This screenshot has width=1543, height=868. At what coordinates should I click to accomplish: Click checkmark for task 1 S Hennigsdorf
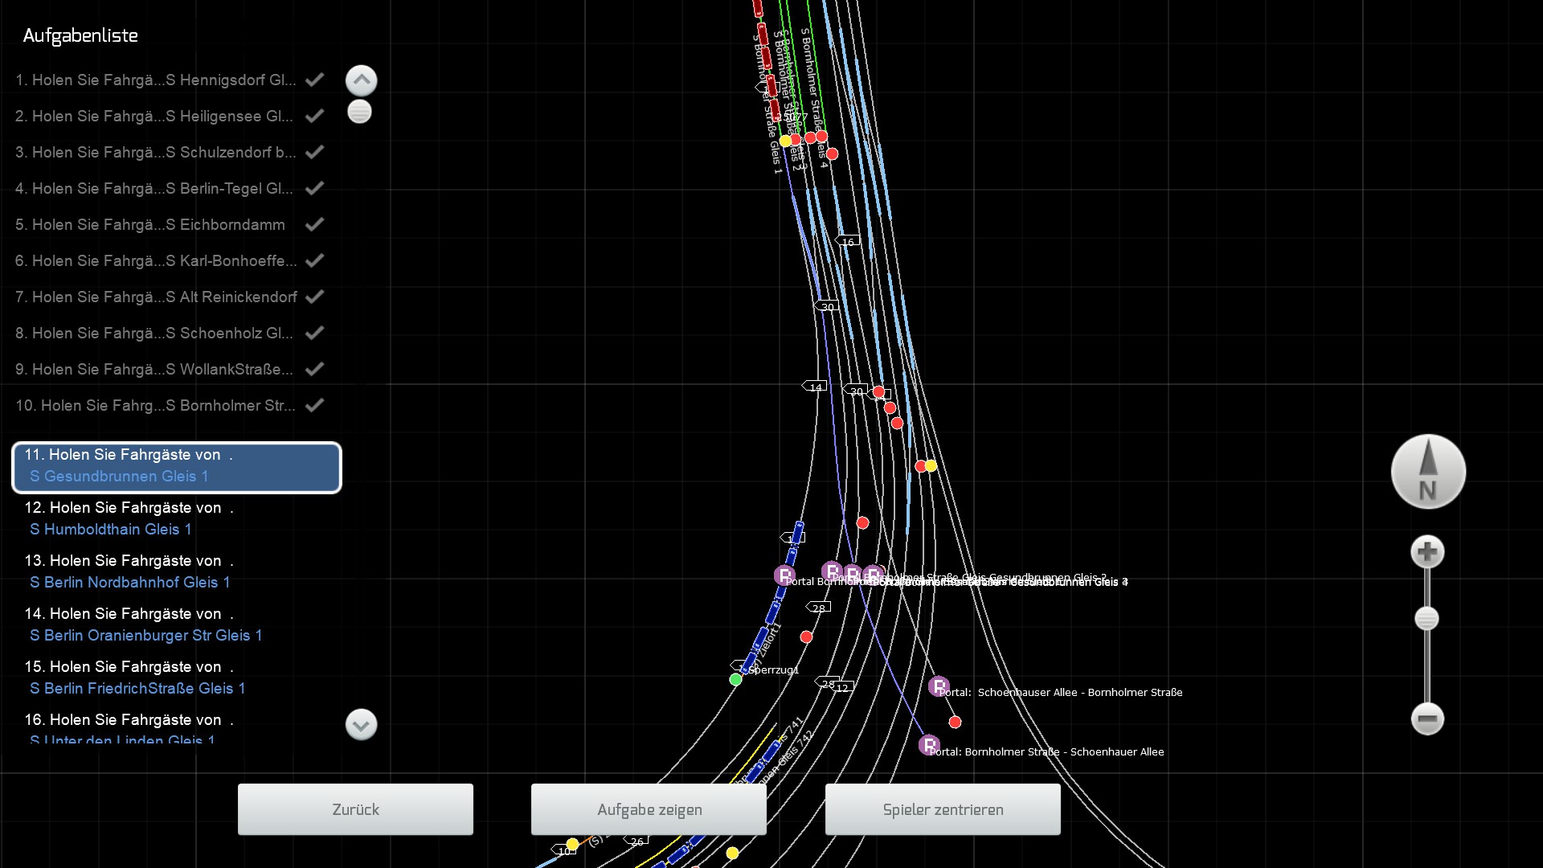[315, 80]
